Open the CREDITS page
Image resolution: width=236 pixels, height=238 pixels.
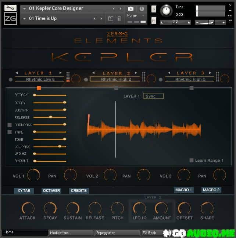click(x=79, y=190)
